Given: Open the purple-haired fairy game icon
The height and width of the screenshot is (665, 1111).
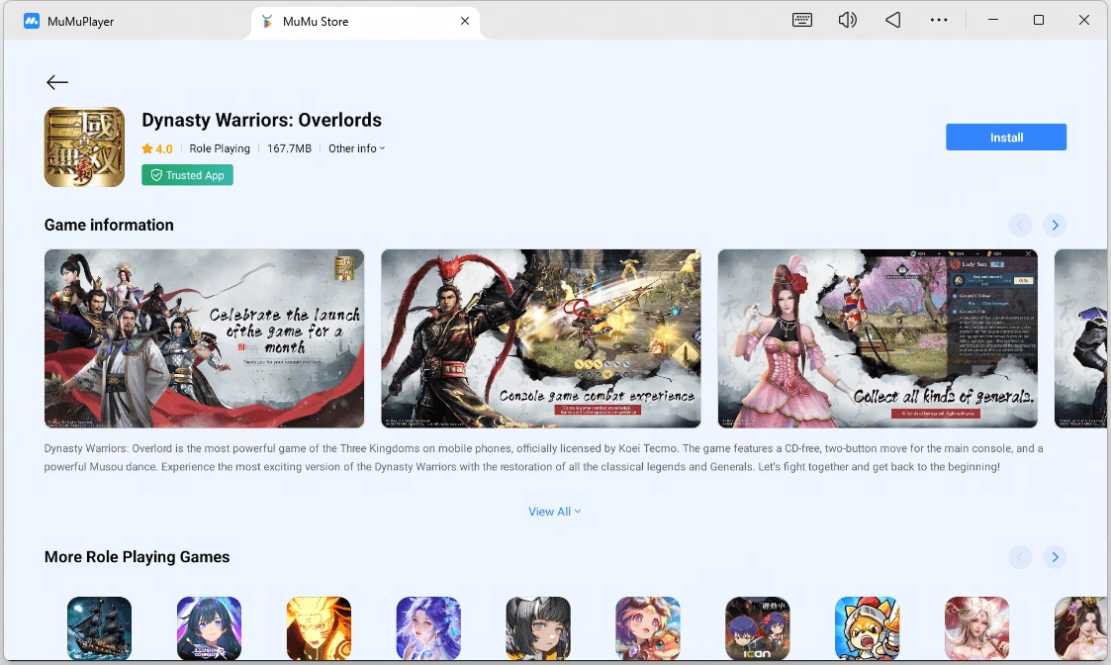Looking at the screenshot, I should click(x=428, y=628).
